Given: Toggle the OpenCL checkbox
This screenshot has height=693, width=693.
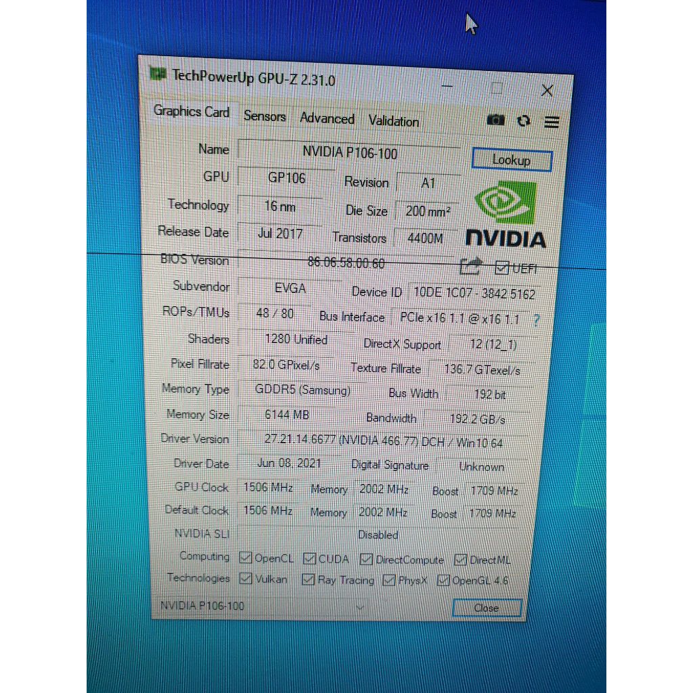Looking at the screenshot, I should 246,558.
